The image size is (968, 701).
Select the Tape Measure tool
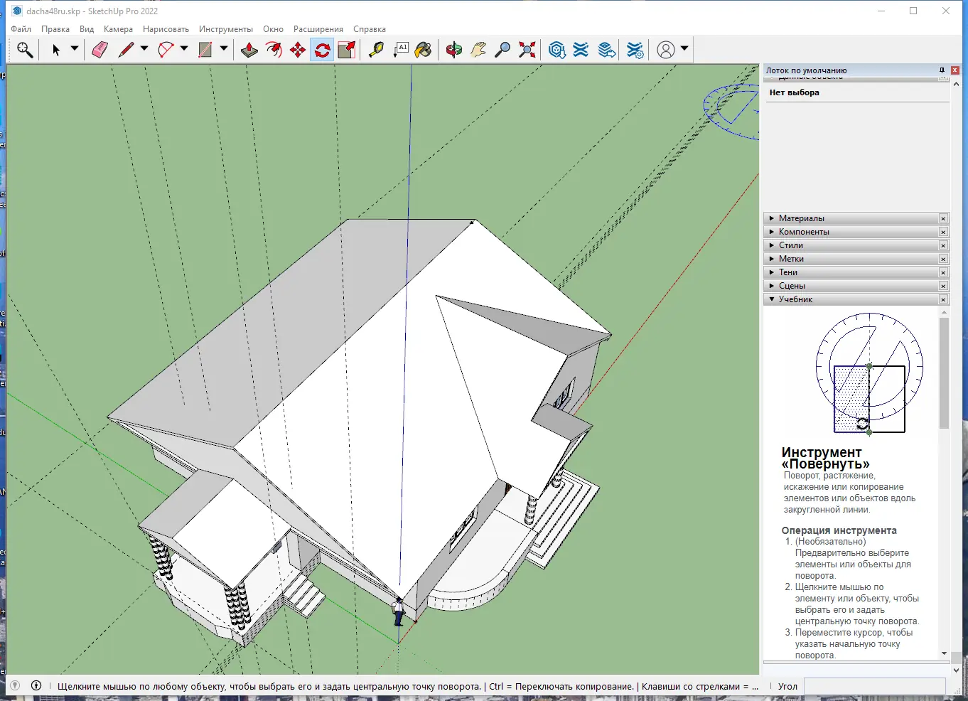[x=376, y=50]
